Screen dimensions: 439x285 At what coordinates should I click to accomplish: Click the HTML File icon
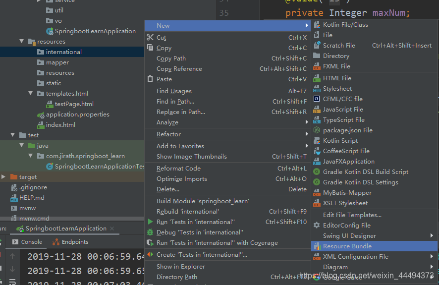[x=317, y=78]
